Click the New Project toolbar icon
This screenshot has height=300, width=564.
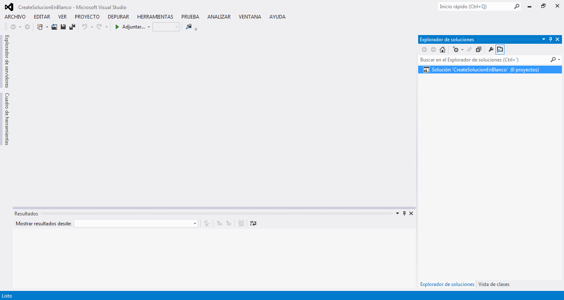40,27
